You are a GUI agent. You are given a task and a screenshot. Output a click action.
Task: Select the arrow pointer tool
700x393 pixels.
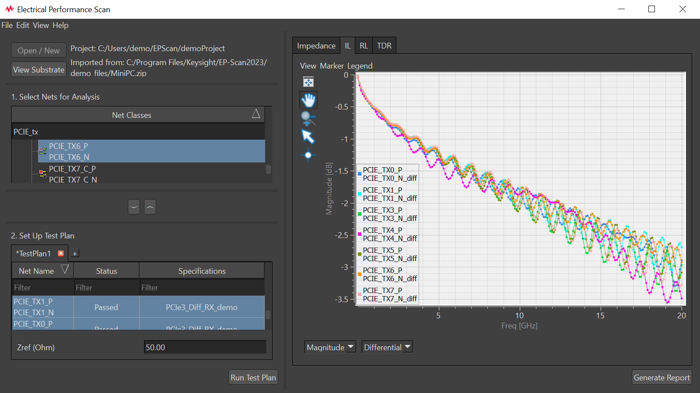308,137
